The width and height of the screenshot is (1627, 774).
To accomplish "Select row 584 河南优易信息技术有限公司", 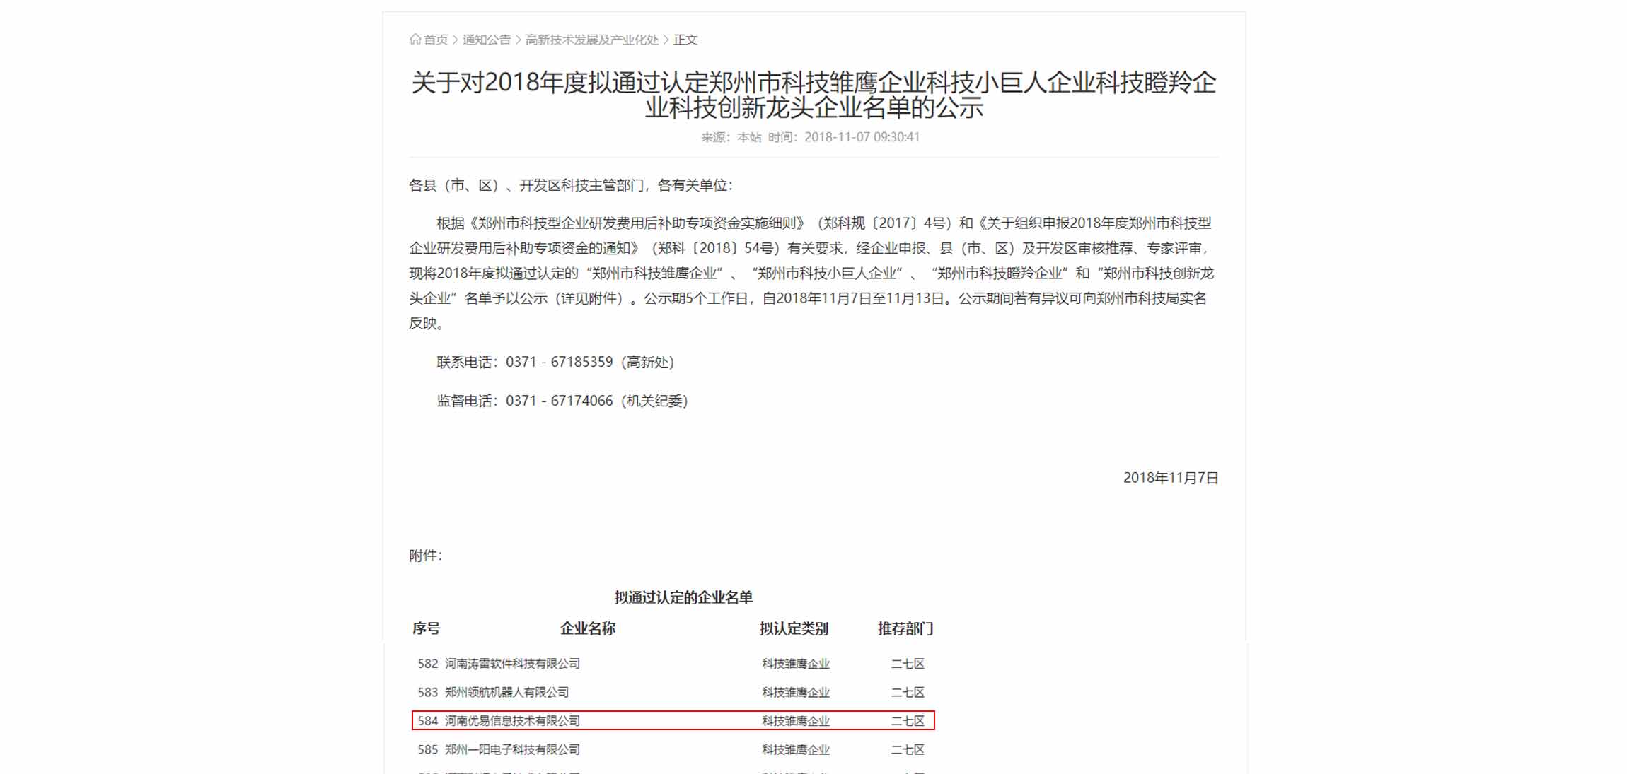I will click(673, 720).
